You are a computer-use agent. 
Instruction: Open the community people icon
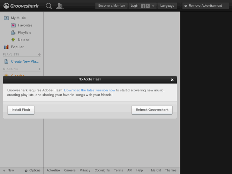(60, 6)
